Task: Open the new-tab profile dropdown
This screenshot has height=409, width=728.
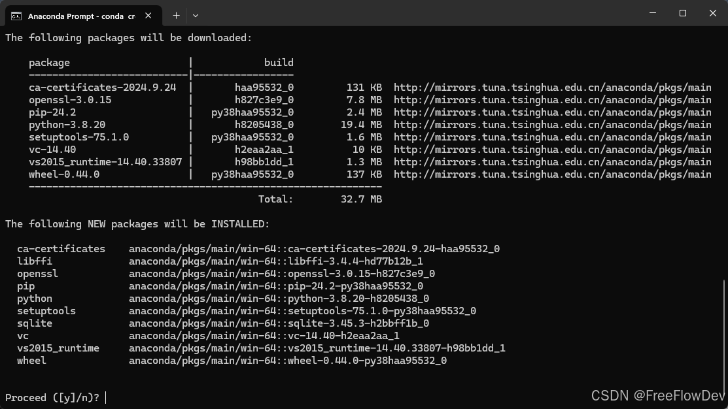Action: click(x=196, y=16)
